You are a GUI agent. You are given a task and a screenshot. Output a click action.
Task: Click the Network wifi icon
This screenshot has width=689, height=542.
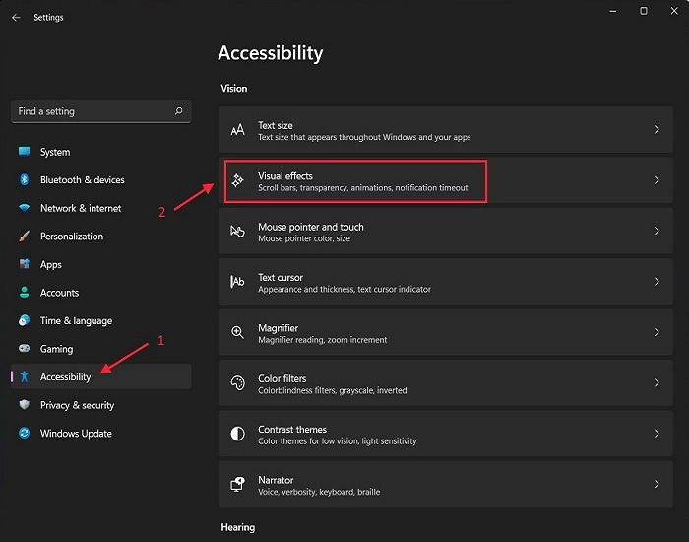click(x=25, y=208)
